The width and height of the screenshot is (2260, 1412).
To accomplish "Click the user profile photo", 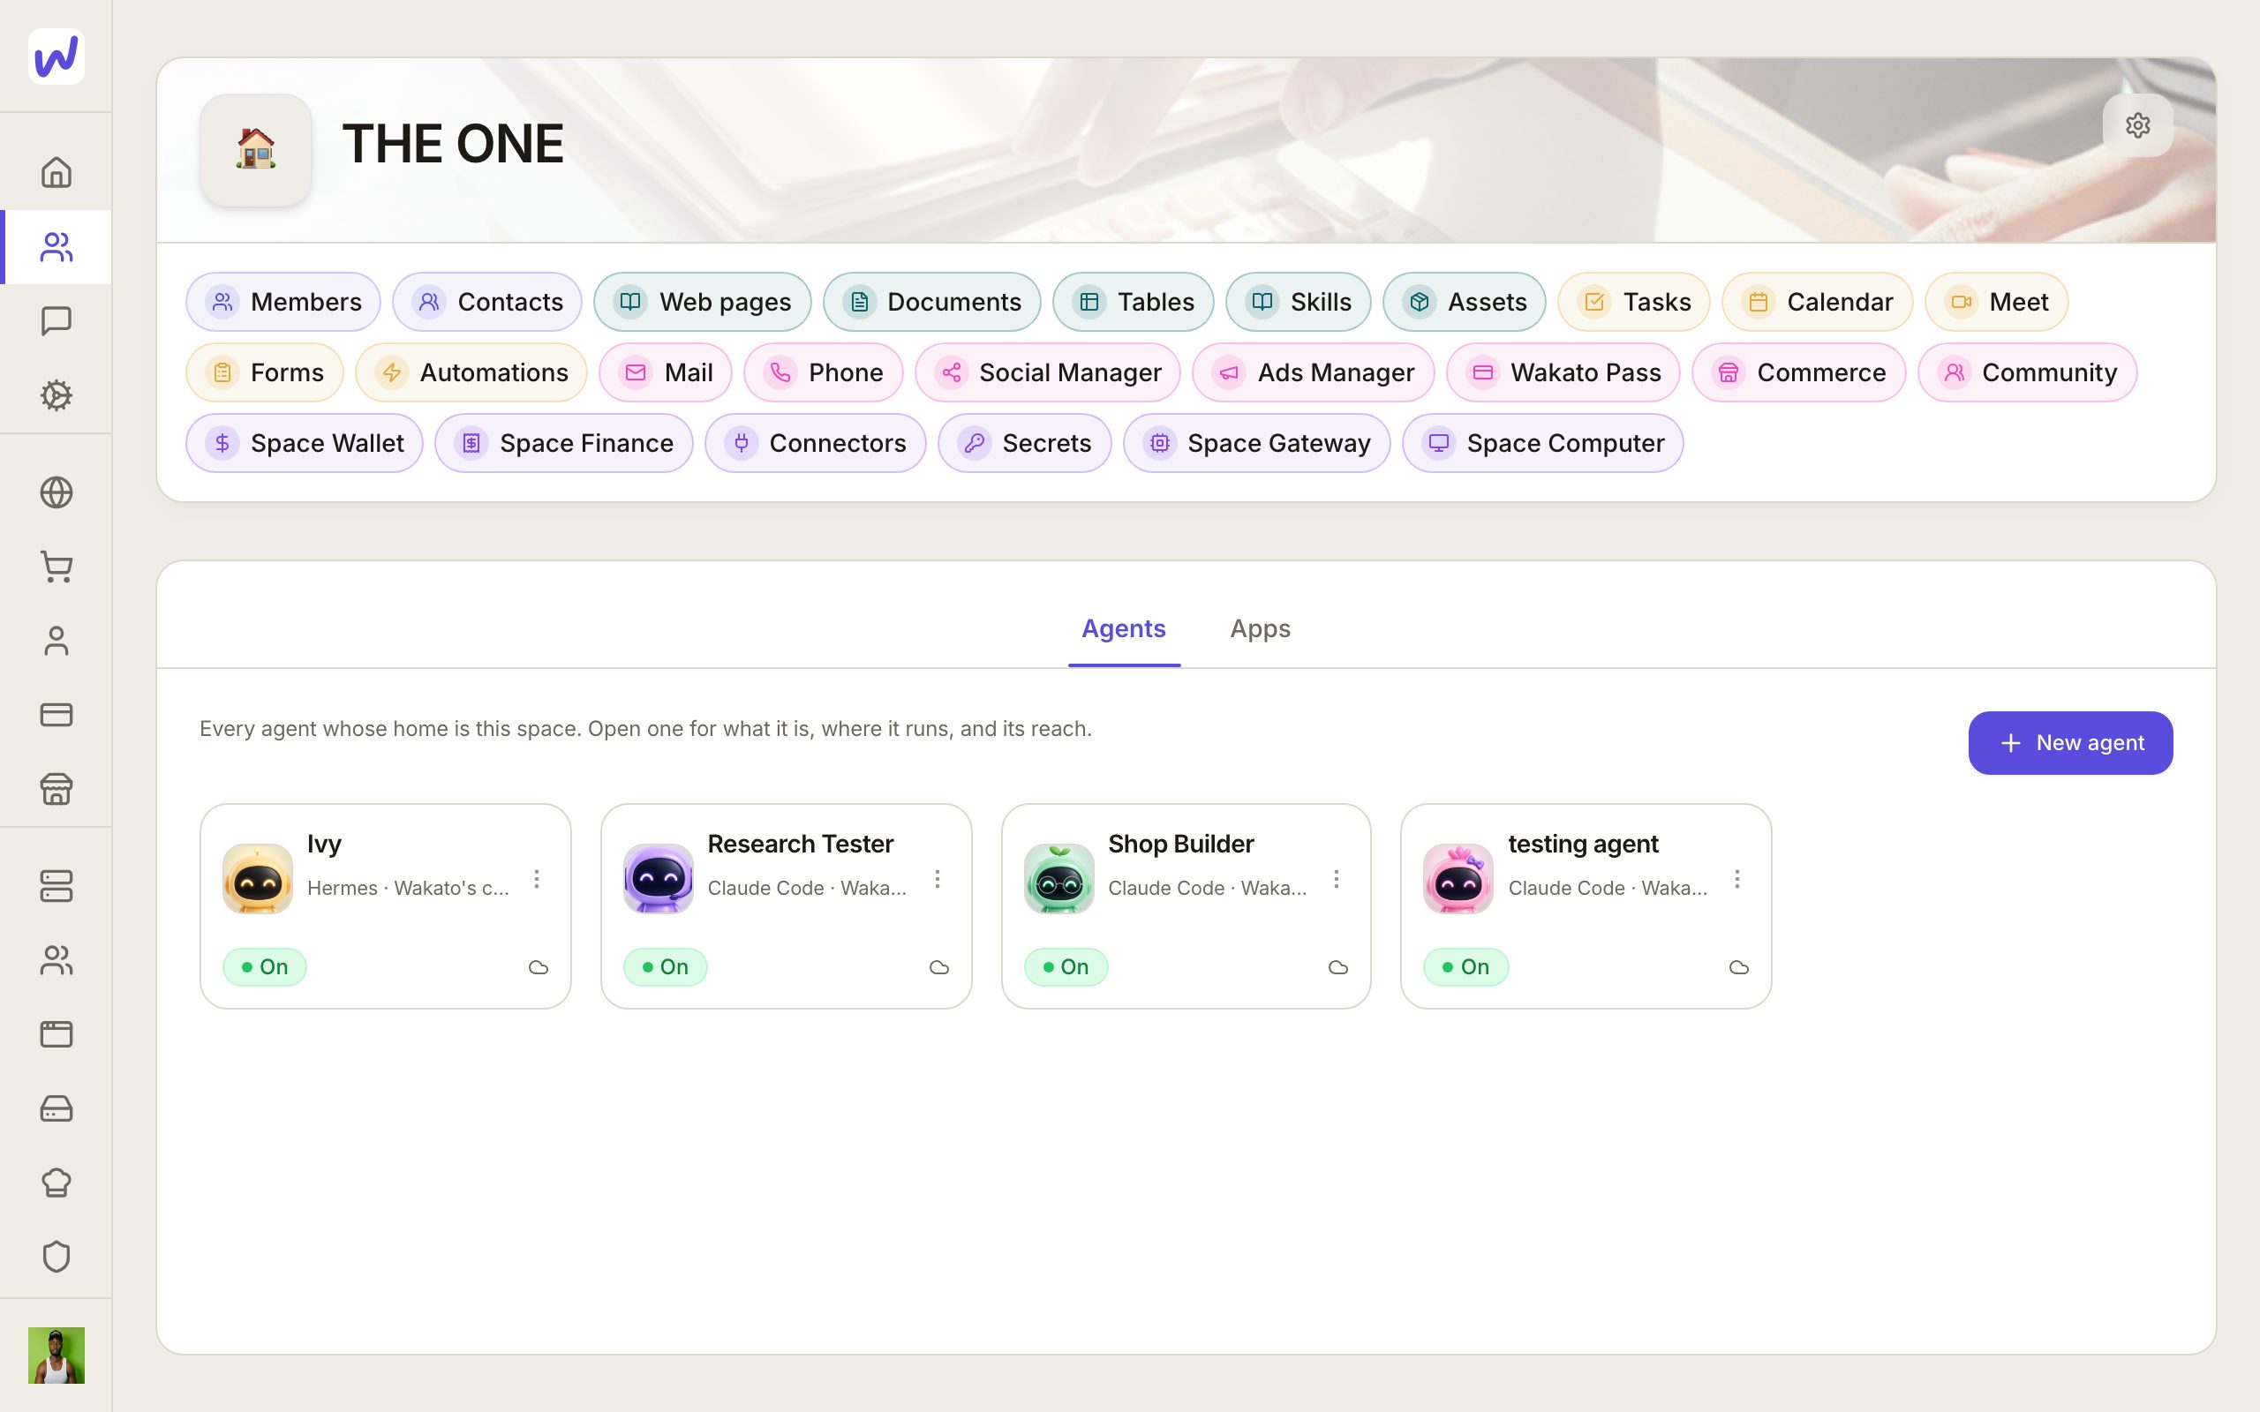I will 56,1355.
